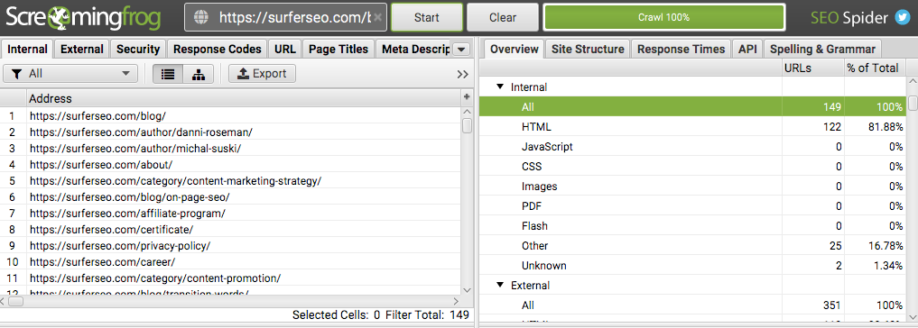Select the surferseo.com/about/ address
The height and width of the screenshot is (328, 918).
tap(231, 165)
